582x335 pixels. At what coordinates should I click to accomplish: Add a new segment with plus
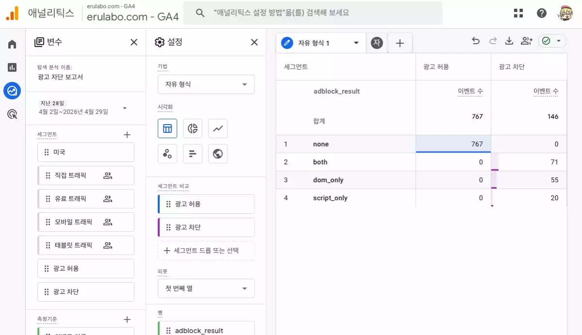point(127,135)
